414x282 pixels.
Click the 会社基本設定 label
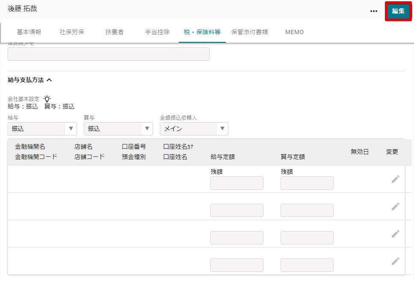(24, 99)
